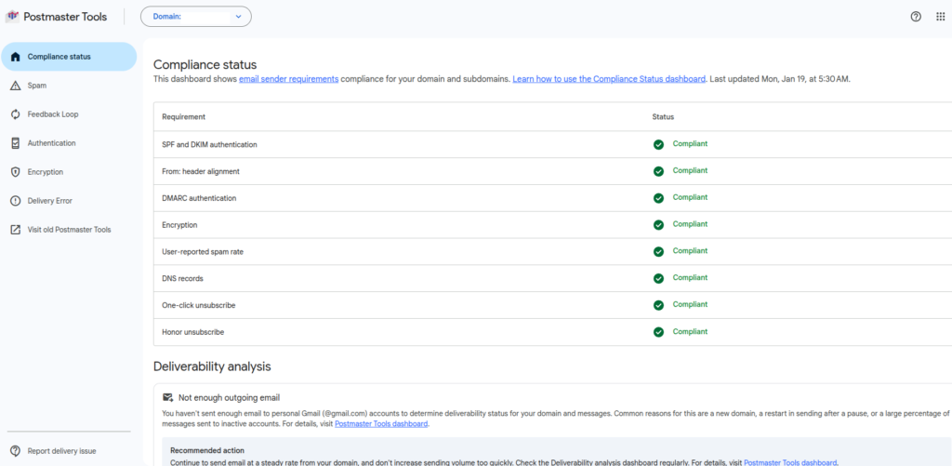Click the green check icon for DMARC authentication
This screenshot has height=466, width=952.
pos(658,198)
